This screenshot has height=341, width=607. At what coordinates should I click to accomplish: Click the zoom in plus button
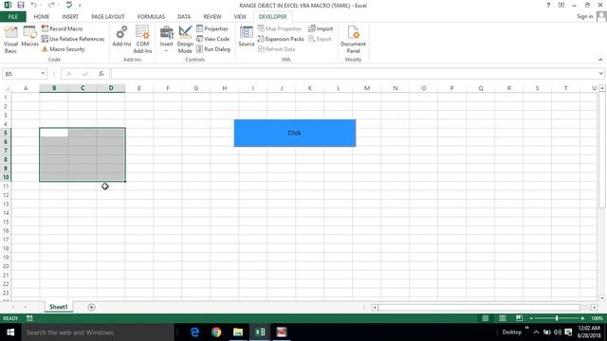[x=582, y=318]
